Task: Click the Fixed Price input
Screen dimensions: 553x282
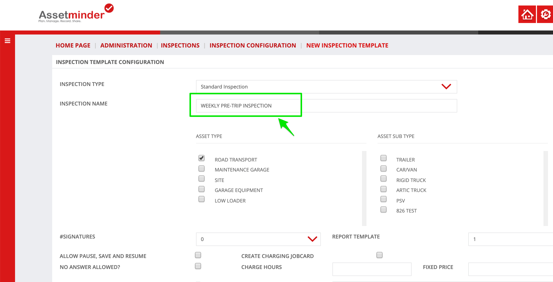Action: (x=511, y=269)
